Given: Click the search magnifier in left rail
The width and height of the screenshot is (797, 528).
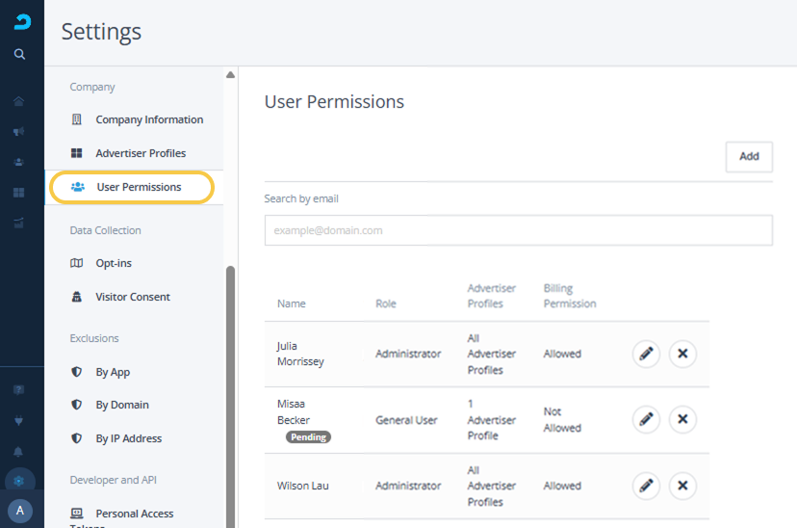Looking at the screenshot, I should pyautogui.click(x=19, y=55).
